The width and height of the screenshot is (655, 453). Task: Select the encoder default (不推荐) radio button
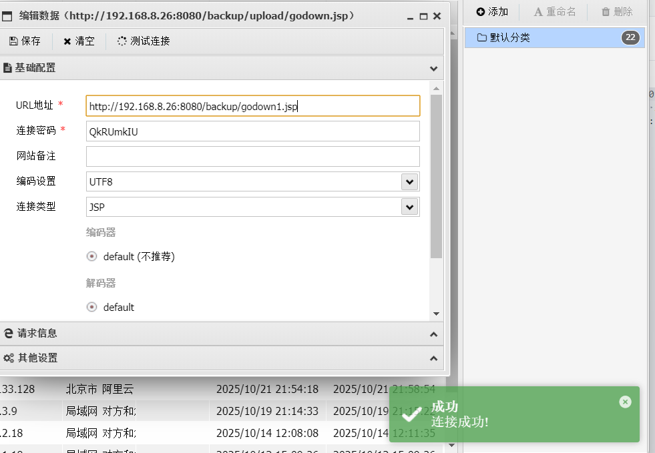point(92,256)
